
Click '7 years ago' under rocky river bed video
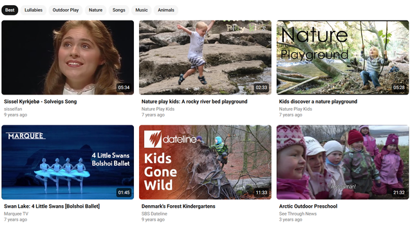pos(153,114)
